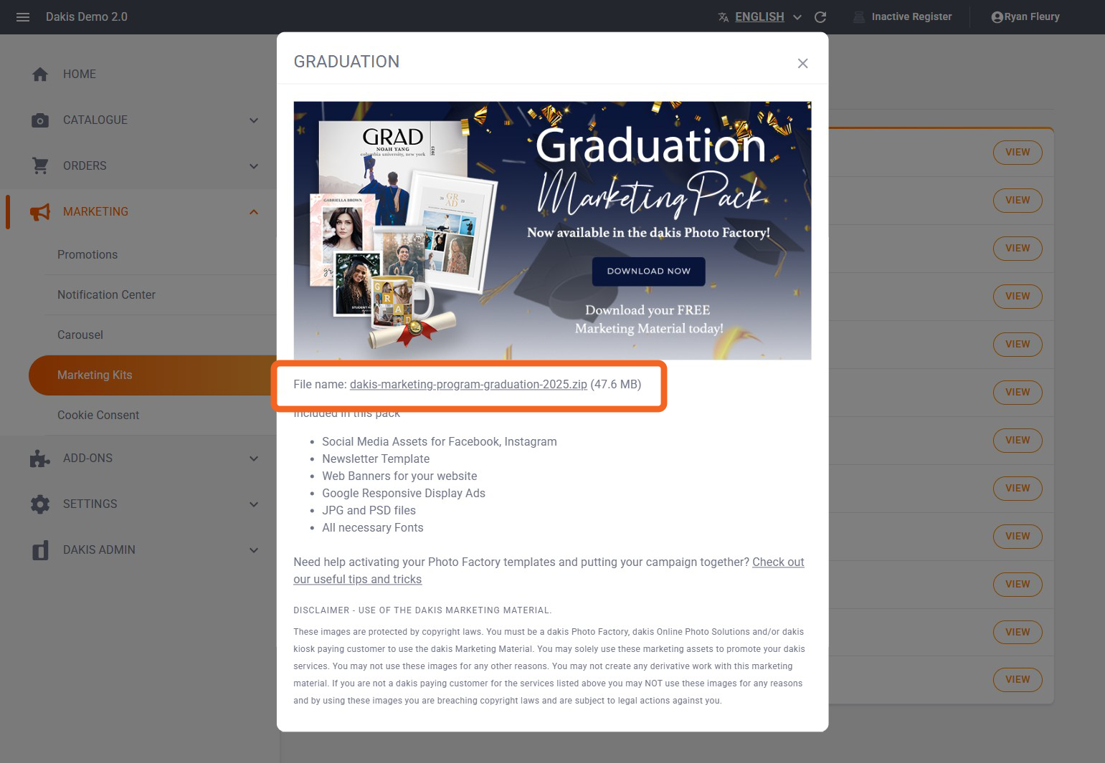Click the ENGLISH language selector text
Screen dimensions: 1105x763
[x=759, y=16]
